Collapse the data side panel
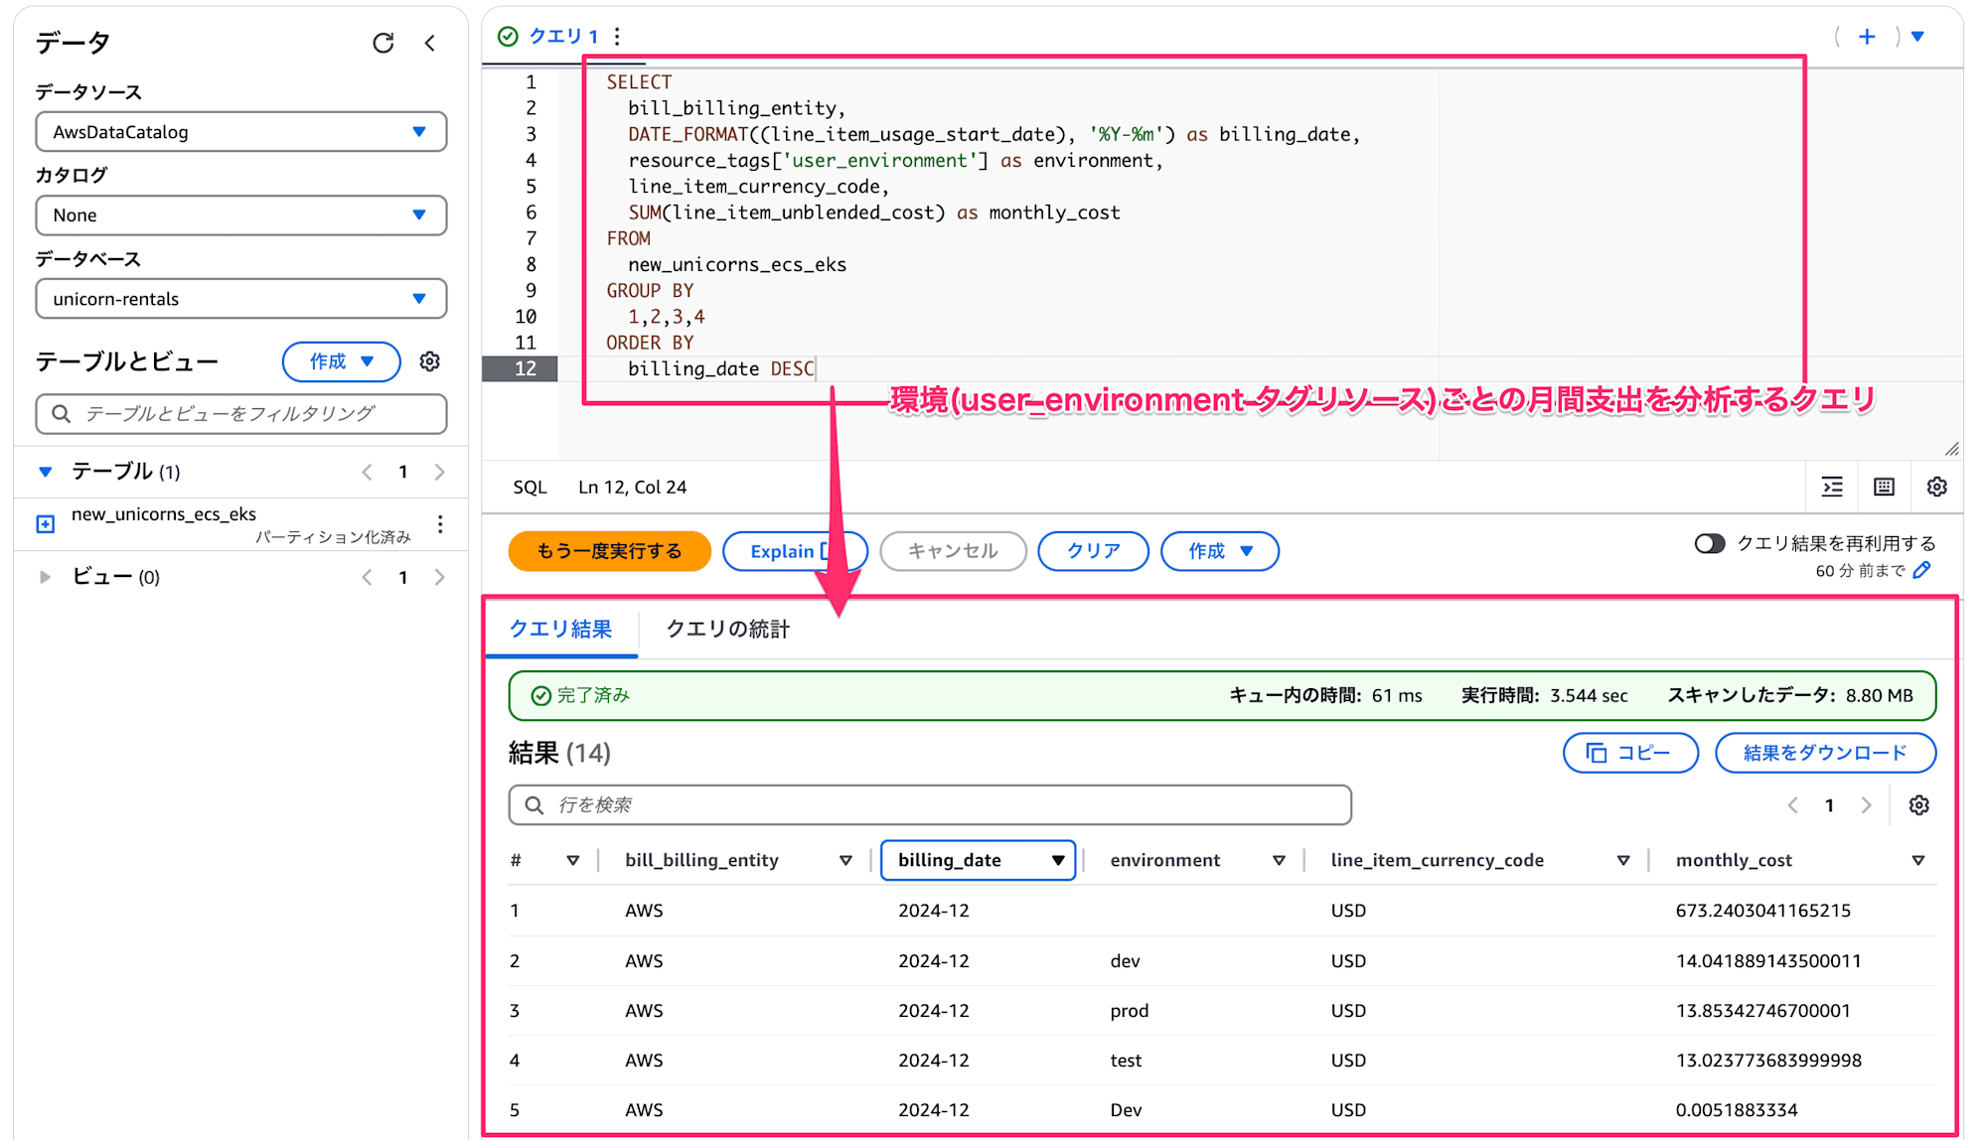The height and width of the screenshot is (1140, 1987). pos(430,43)
